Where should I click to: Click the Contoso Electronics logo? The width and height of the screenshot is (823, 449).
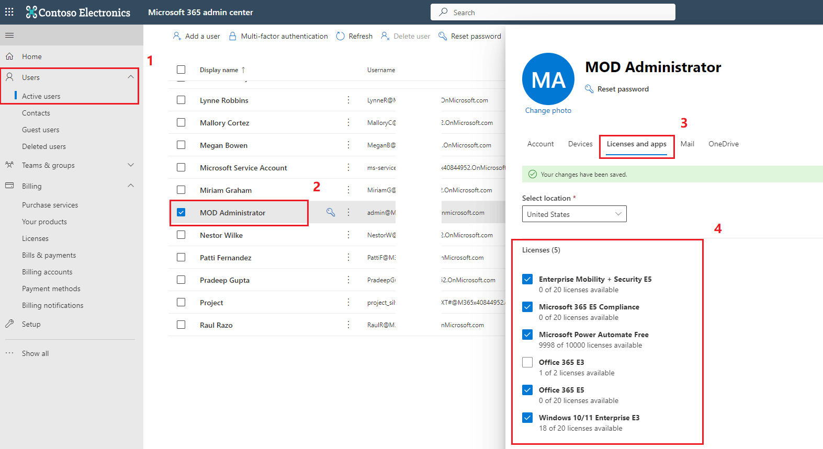(78, 12)
